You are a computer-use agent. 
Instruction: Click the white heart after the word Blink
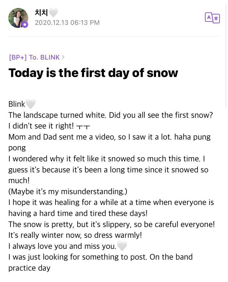[x=31, y=104]
